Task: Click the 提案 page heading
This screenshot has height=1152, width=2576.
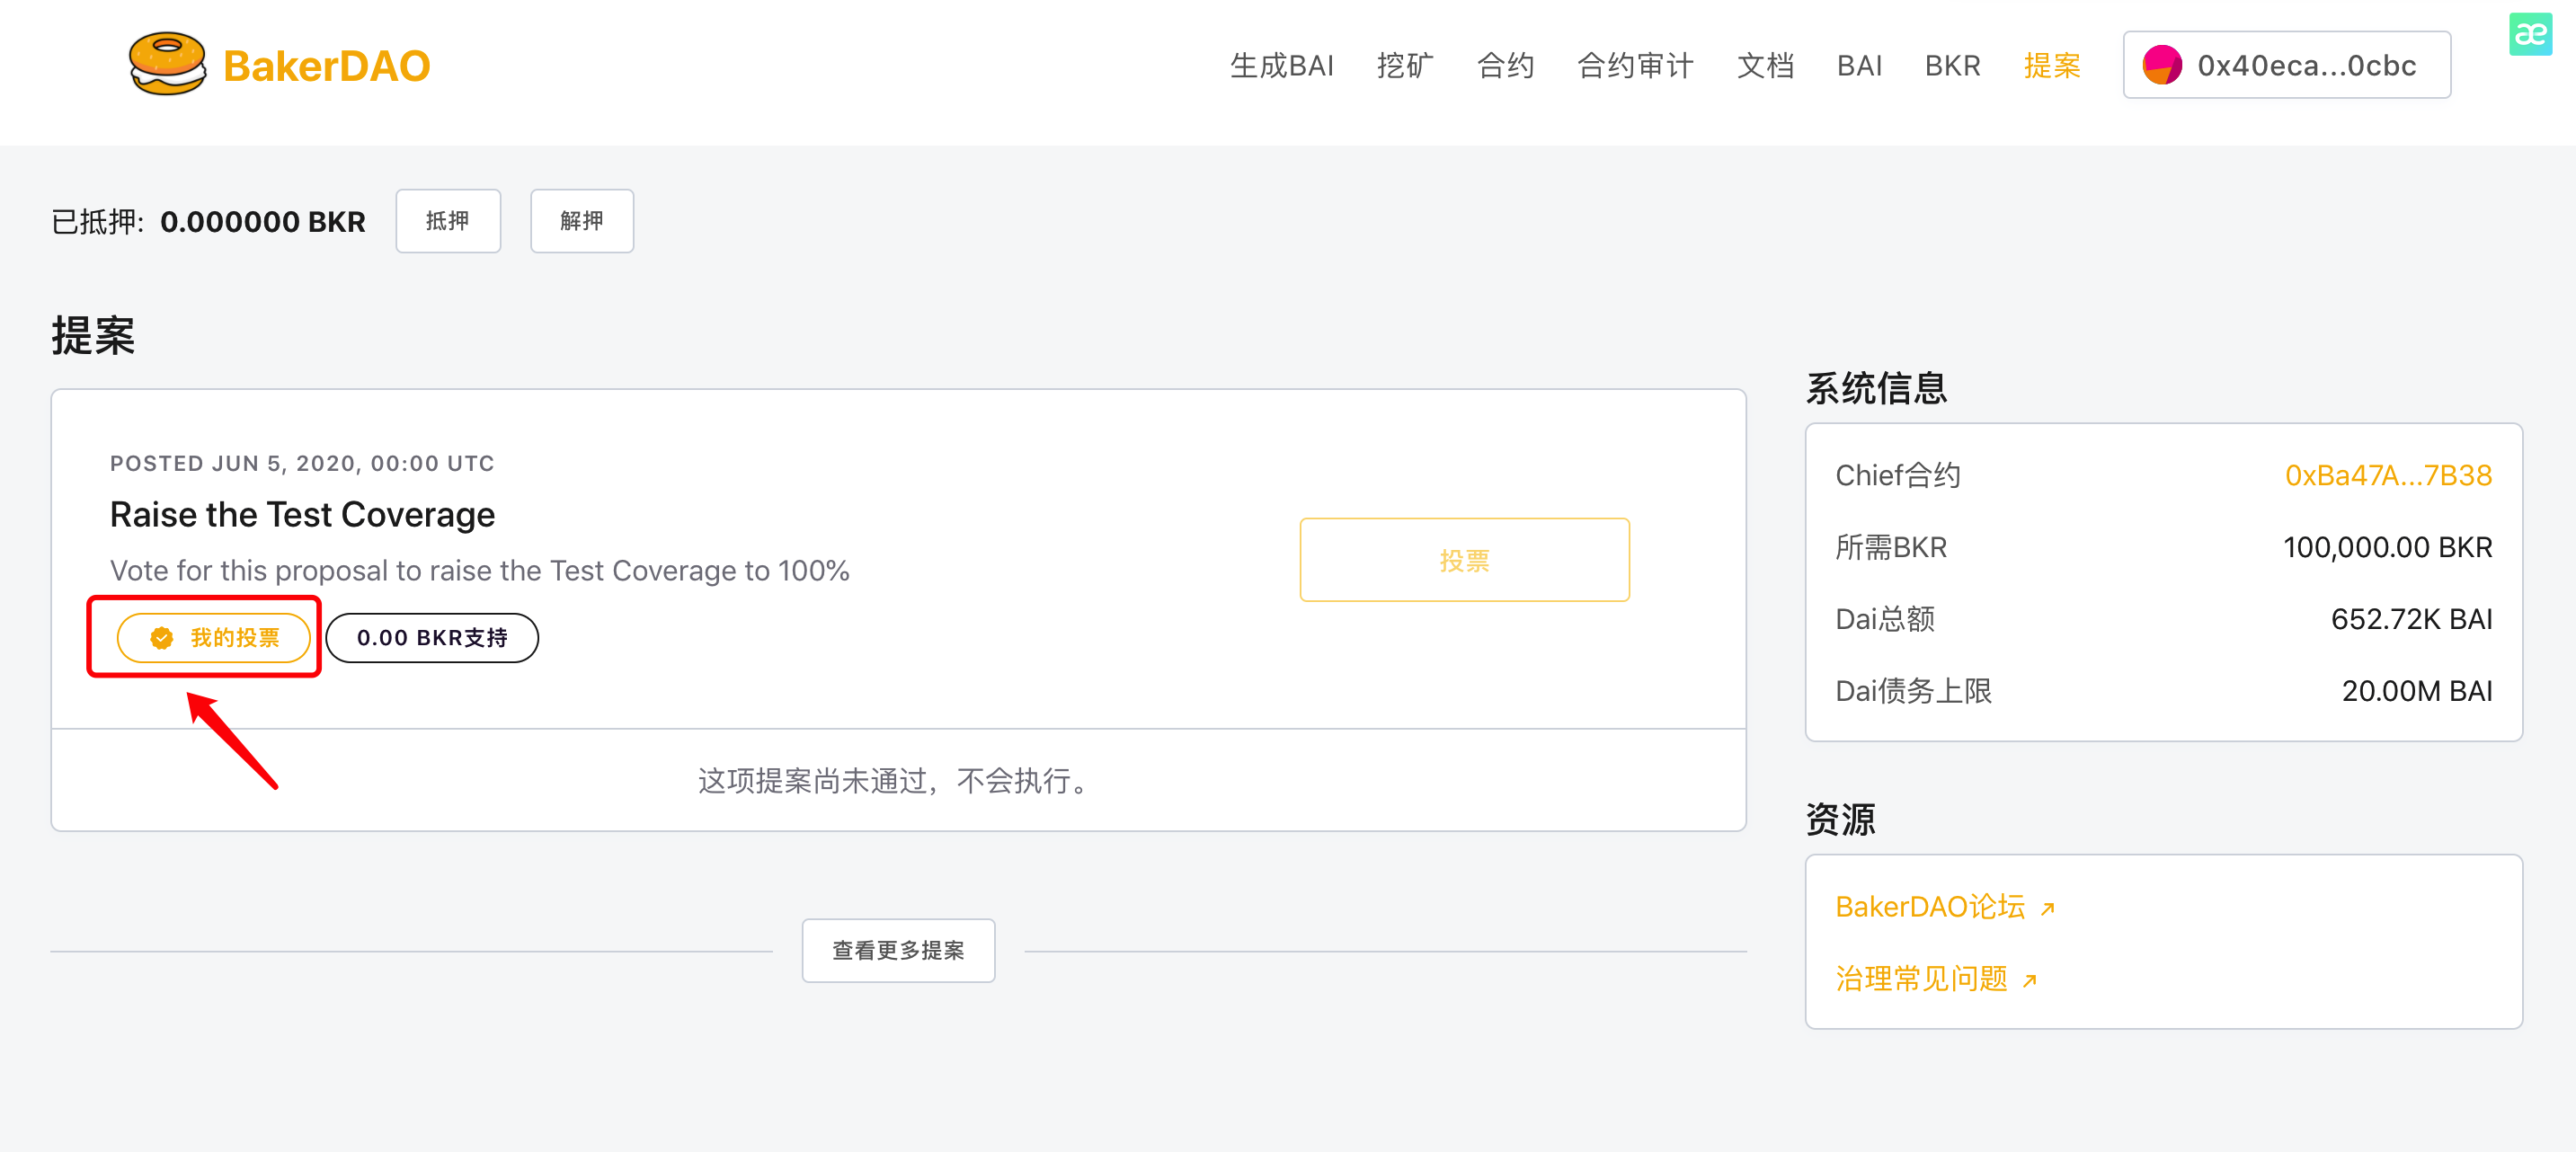Action: [93, 335]
